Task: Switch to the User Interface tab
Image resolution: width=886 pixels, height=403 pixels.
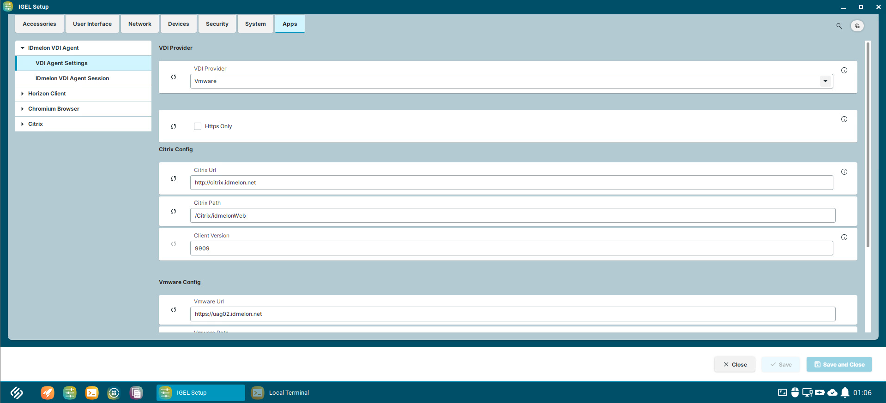Action: [x=92, y=24]
